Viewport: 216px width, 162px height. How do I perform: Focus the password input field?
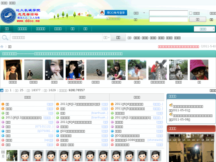click(168, 19)
